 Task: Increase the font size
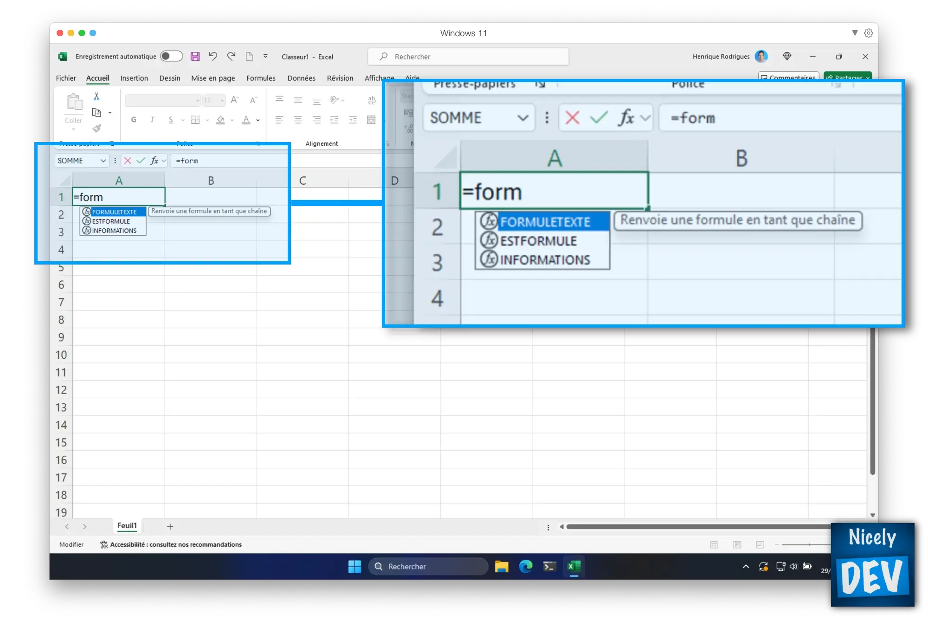point(235,100)
